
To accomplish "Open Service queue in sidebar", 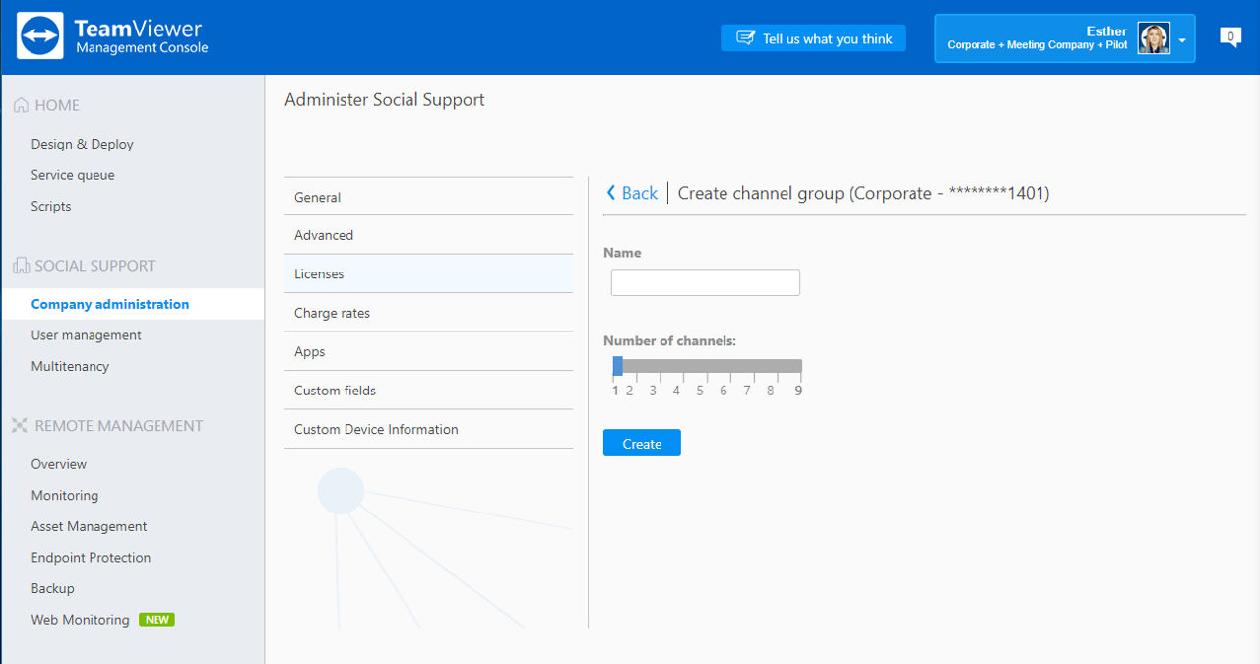I will point(73,175).
